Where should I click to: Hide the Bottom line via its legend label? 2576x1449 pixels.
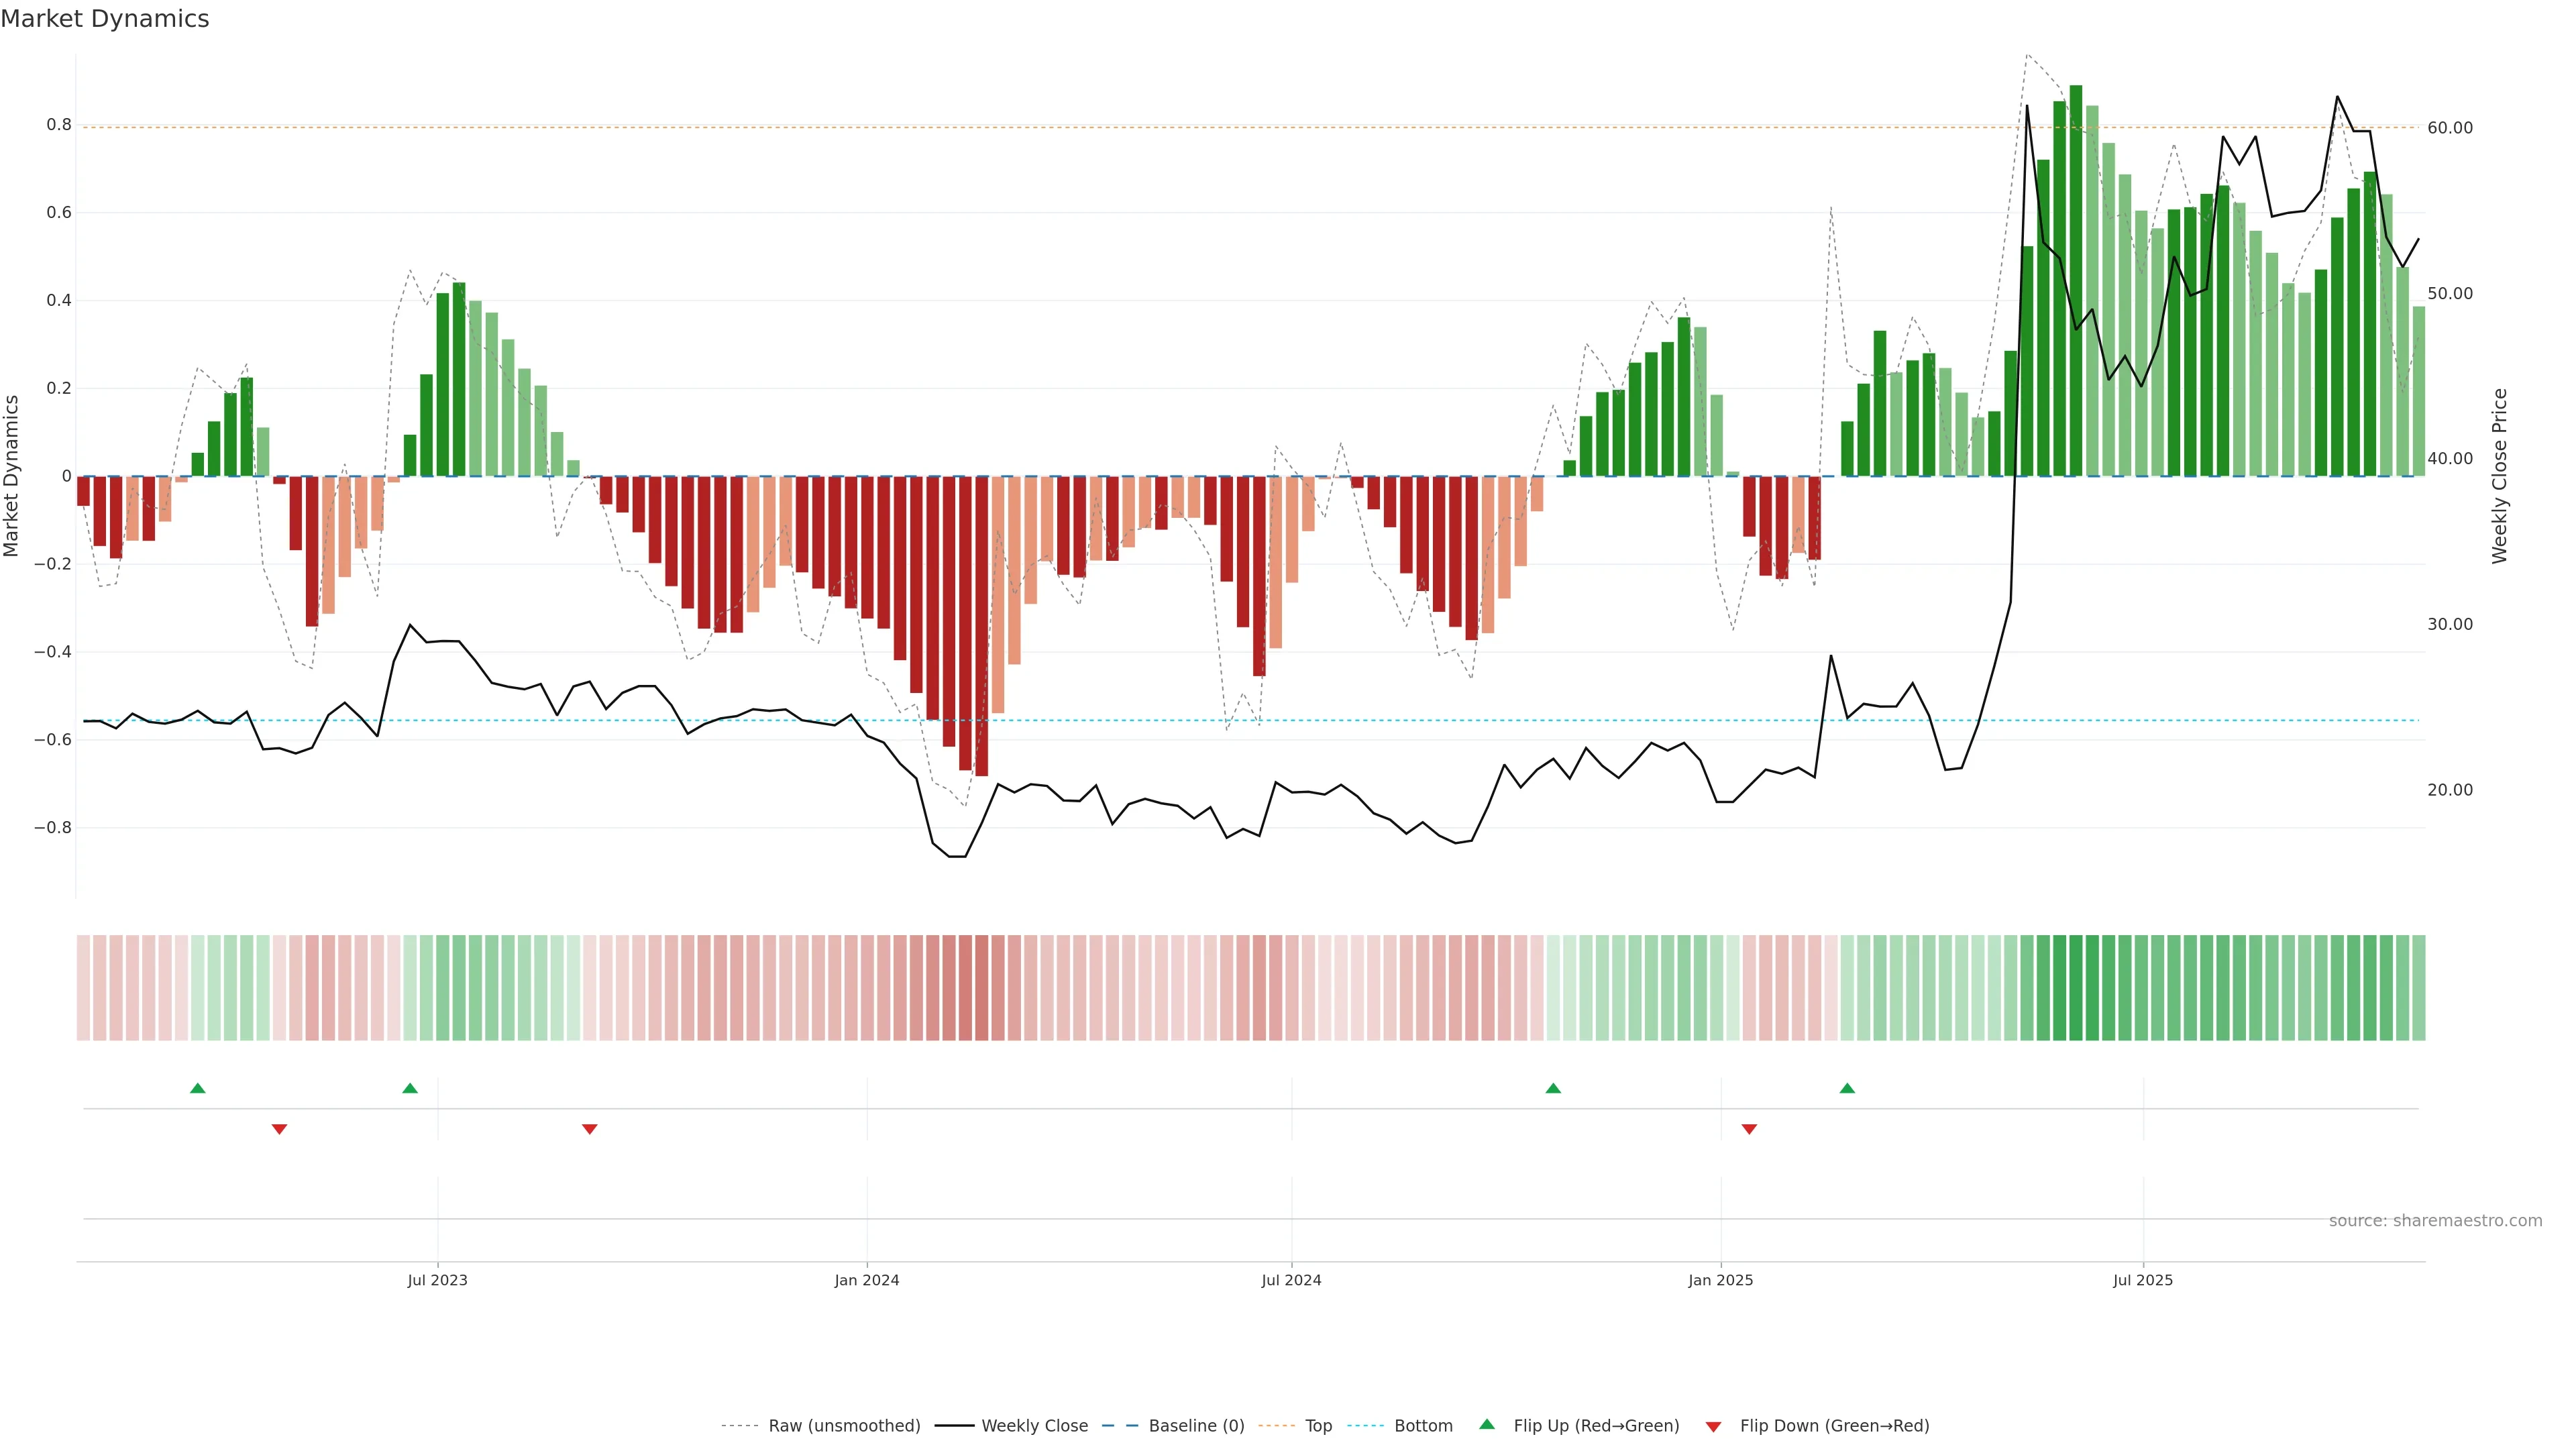coord(1423,1426)
